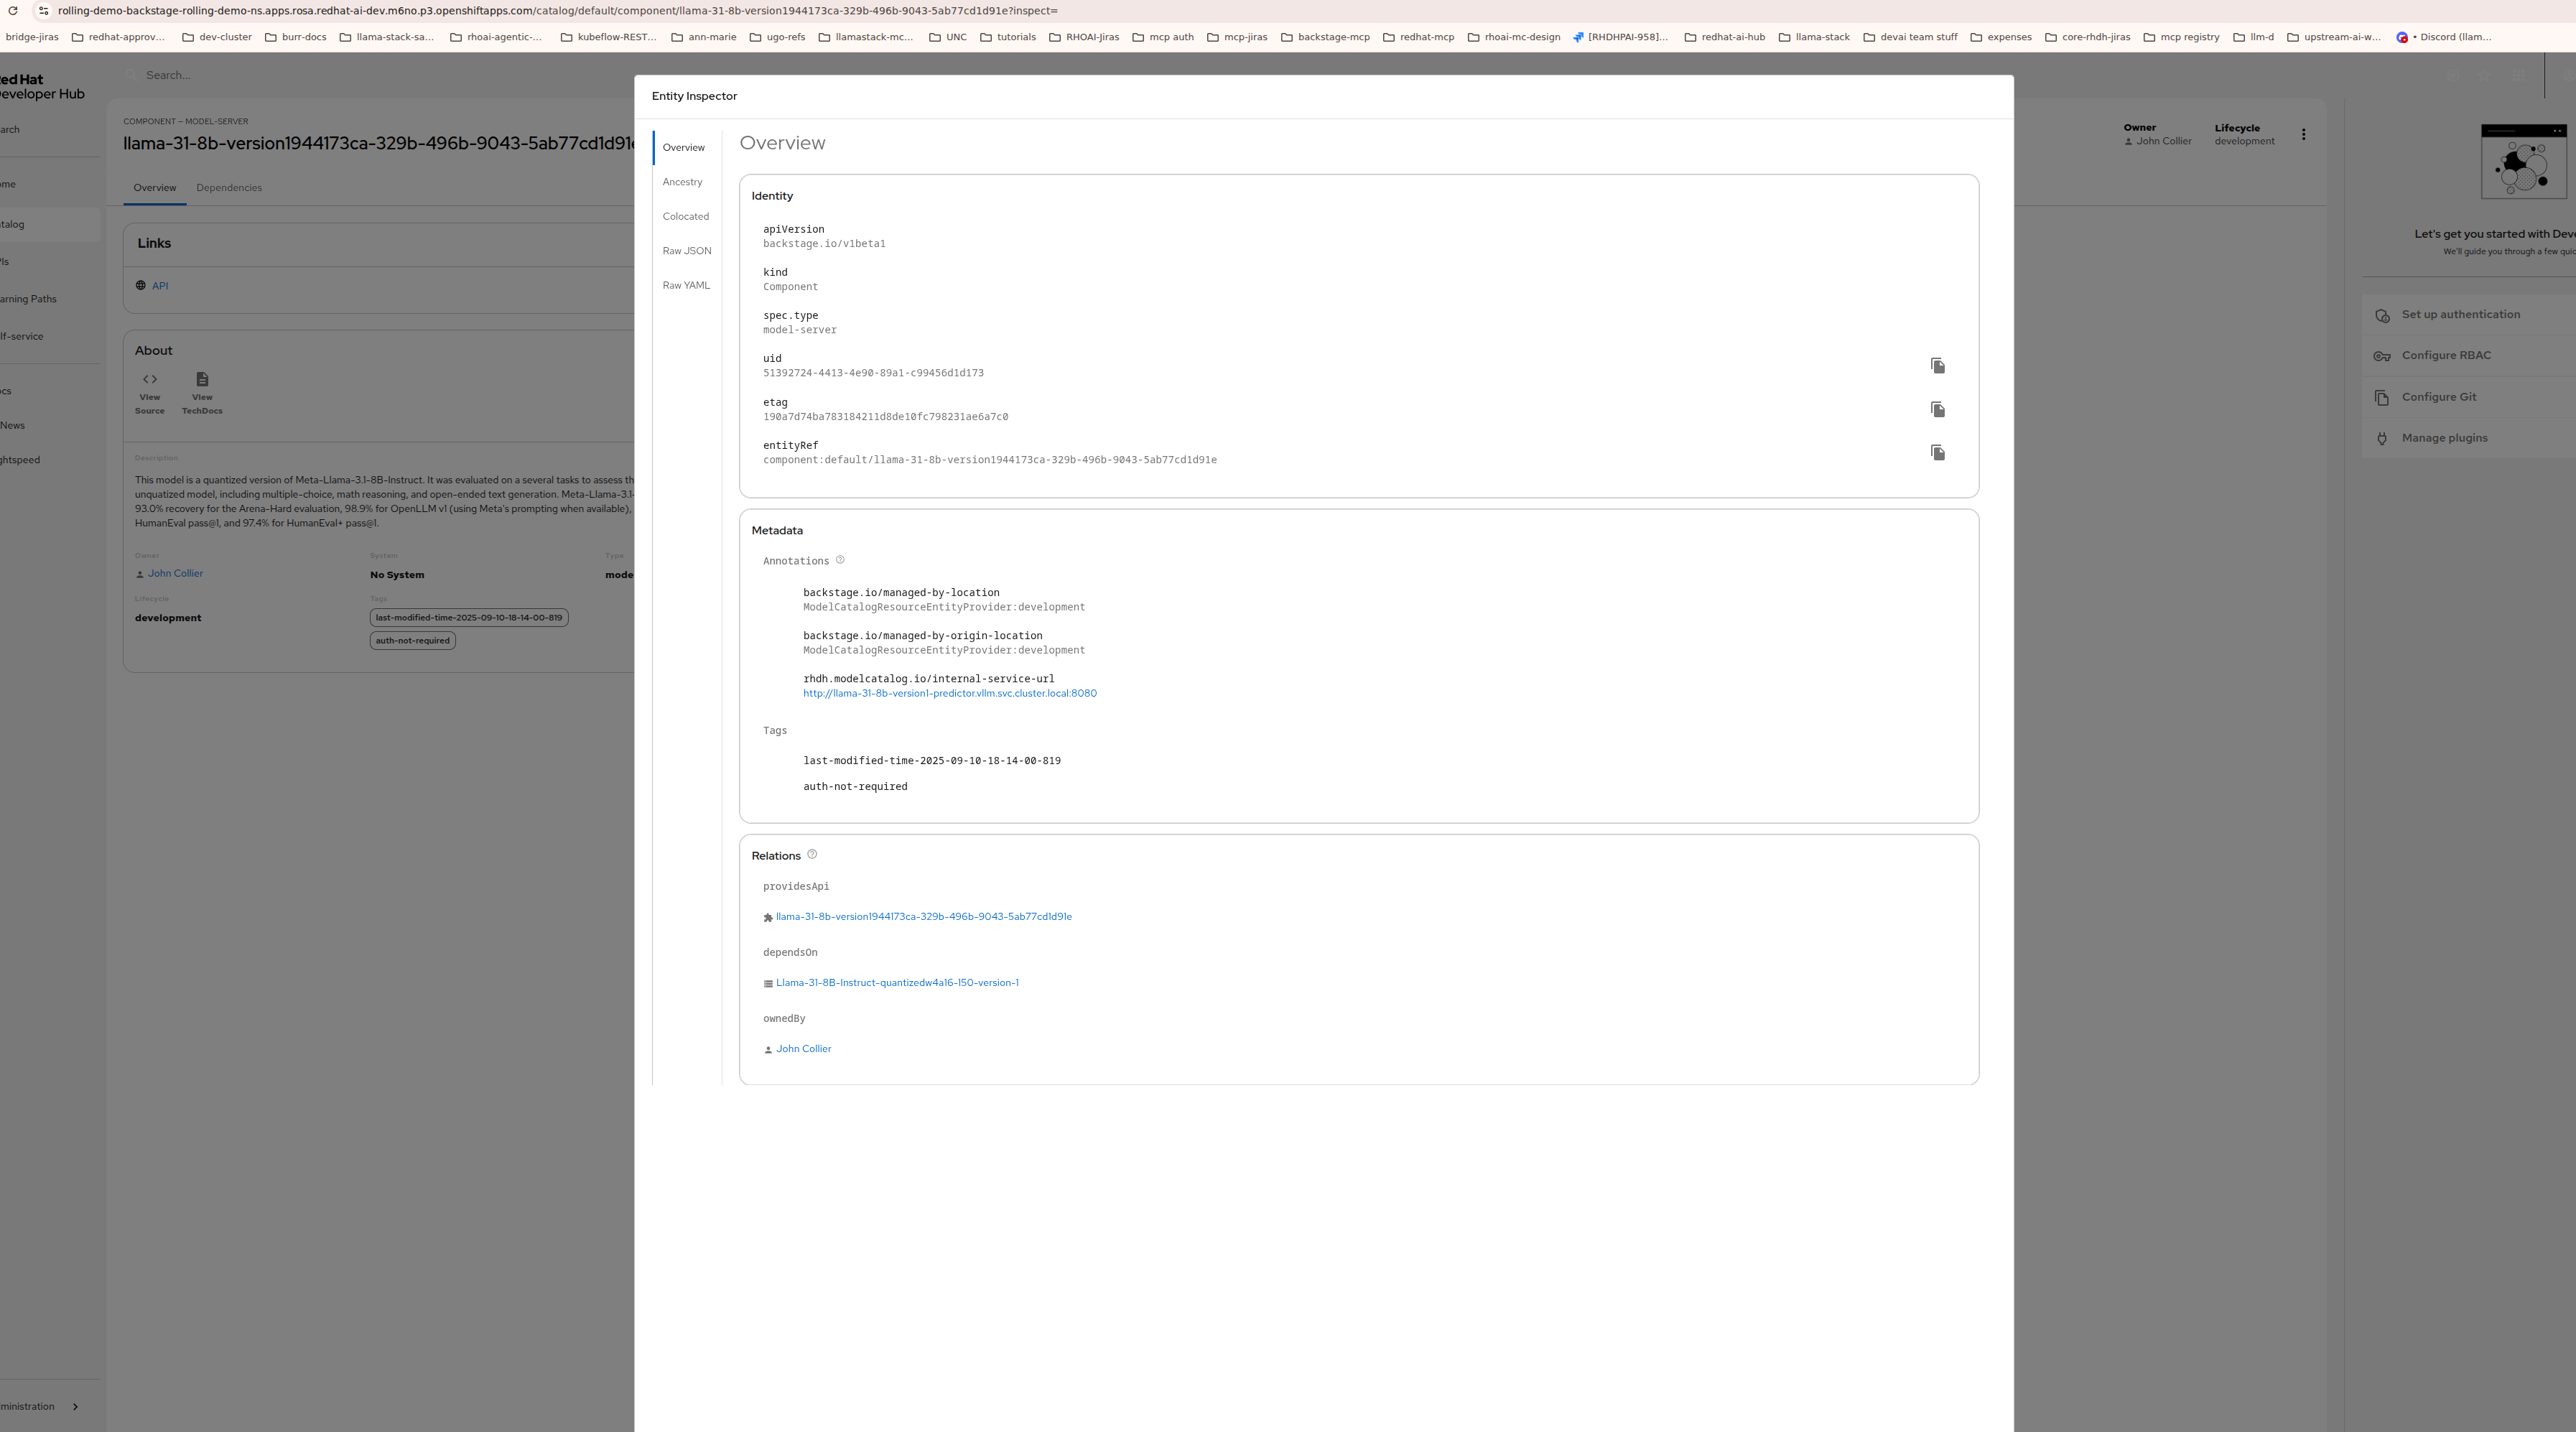Image resolution: width=2576 pixels, height=1432 pixels.
Task: Select the Raw YAML tab
Action: tap(686, 285)
